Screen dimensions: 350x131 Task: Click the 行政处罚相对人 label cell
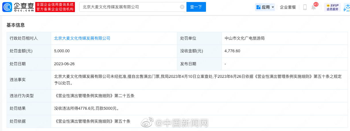29,38
